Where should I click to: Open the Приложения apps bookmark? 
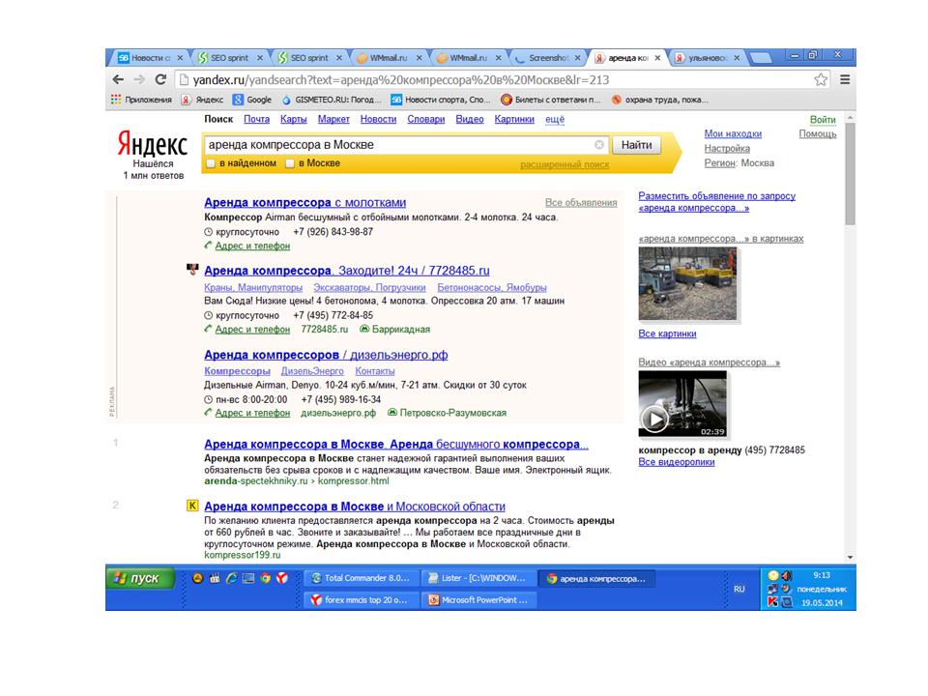[141, 100]
